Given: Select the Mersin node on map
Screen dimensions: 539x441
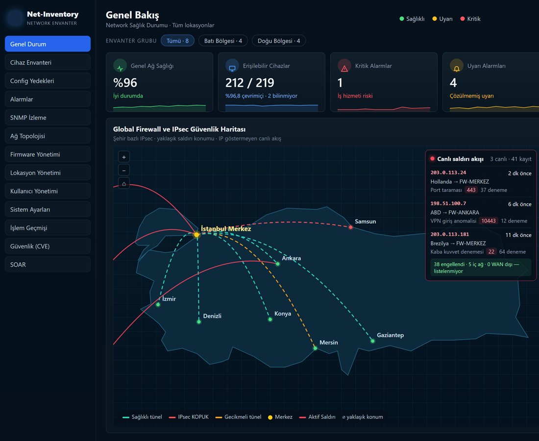Looking at the screenshot, I should 315,348.
